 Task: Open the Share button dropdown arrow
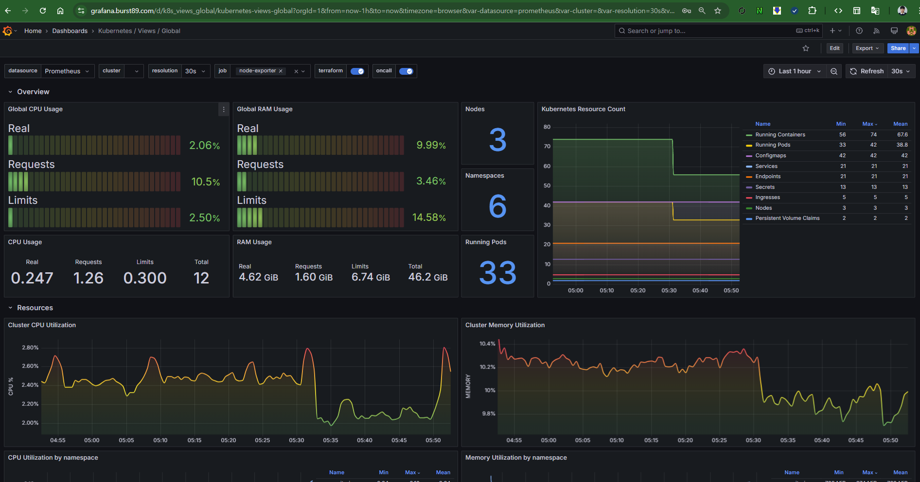[914, 48]
